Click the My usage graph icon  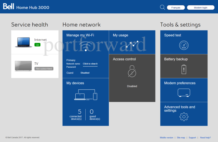click(x=132, y=45)
